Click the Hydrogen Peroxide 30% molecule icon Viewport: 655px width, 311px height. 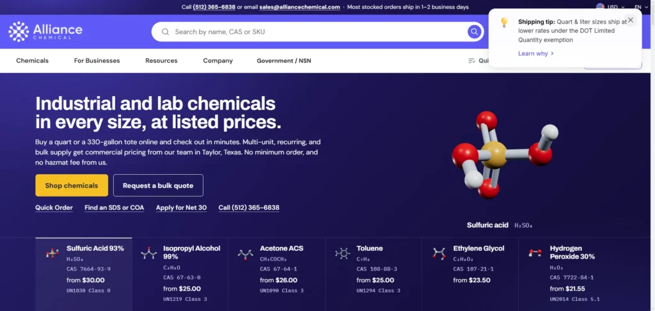click(535, 253)
